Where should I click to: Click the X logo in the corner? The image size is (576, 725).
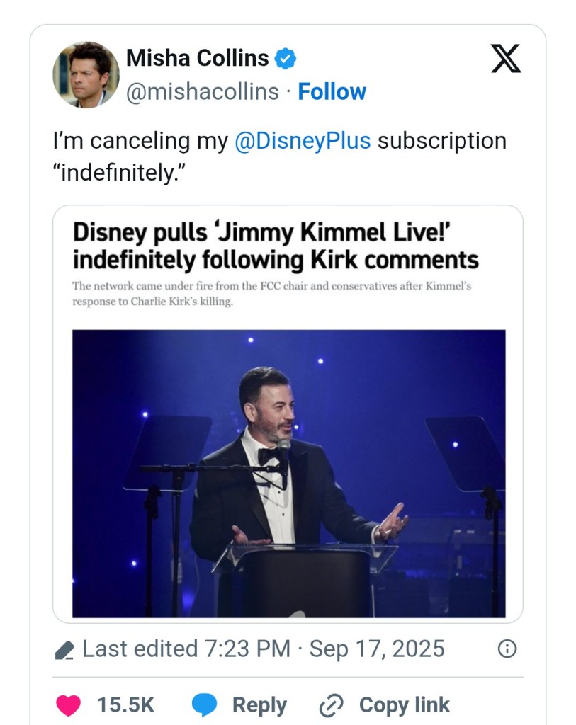pos(506,59)
